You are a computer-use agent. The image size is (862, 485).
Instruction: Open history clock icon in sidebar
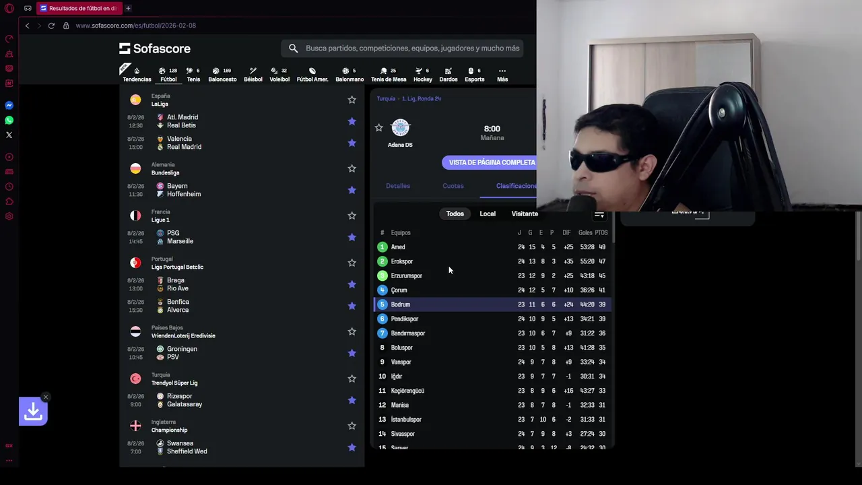point(9,187)
